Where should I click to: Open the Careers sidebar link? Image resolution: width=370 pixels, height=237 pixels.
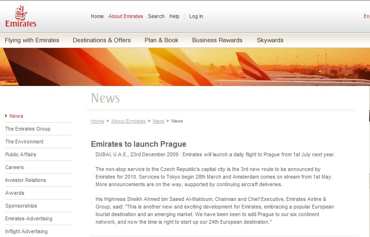point(14,167)
